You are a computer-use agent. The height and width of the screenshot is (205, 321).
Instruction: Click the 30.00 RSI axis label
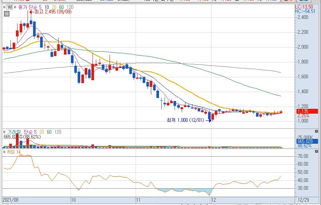tap(303, 188)
